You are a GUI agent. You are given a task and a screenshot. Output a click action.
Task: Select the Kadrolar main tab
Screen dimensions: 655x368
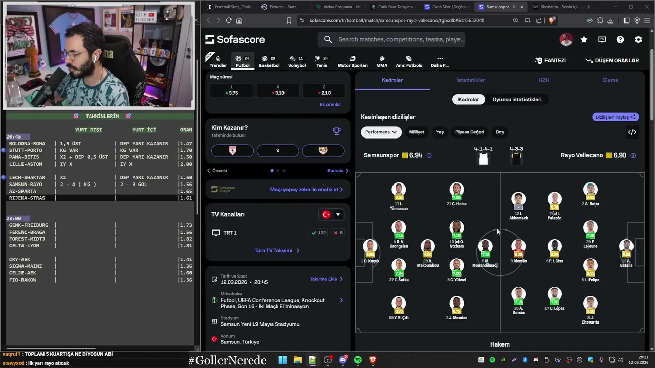[392, 80]
